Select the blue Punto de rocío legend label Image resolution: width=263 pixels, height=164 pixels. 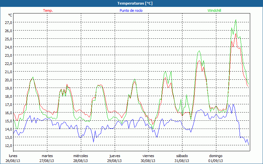pyautogui.click(x=131, y=10)
